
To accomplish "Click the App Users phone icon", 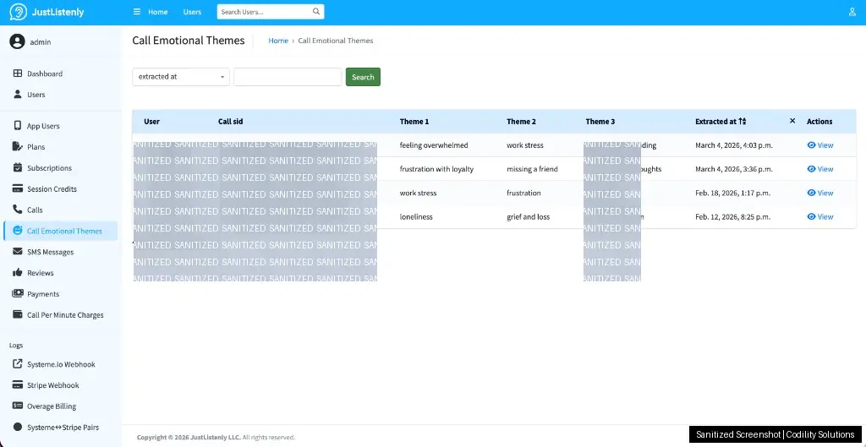I will 18,126.
